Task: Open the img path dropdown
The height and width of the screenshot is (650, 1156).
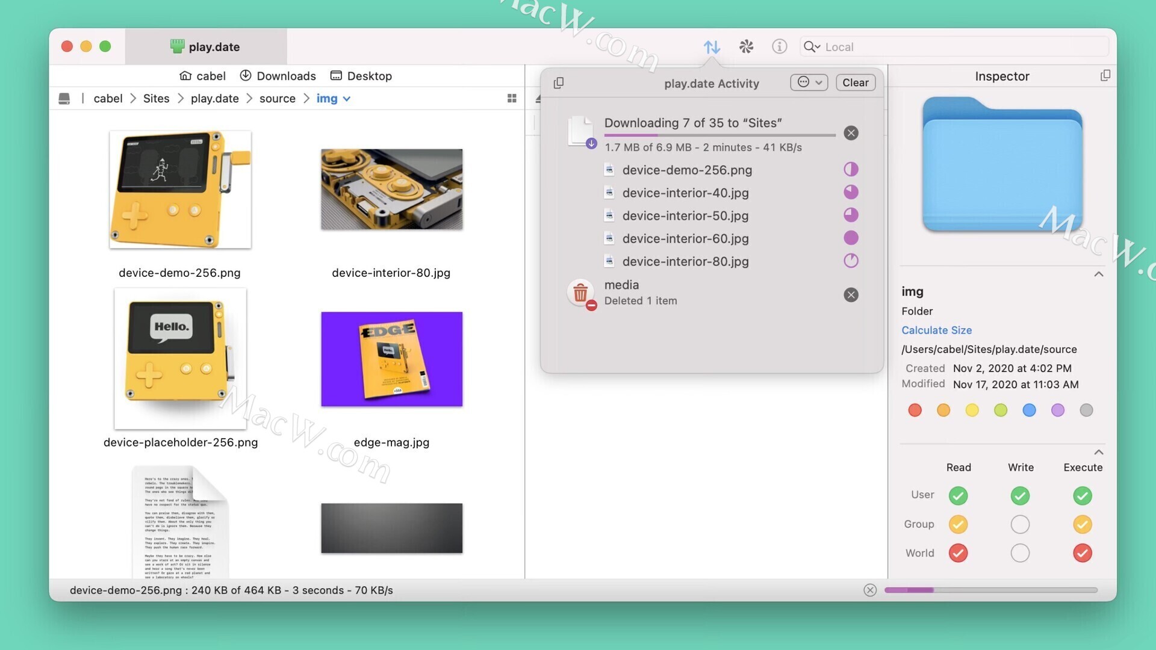Action: pyautogui.click(x=334, y=99)
